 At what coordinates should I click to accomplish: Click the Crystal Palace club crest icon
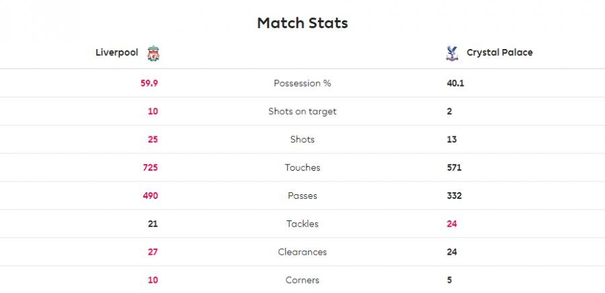(452, 53)
